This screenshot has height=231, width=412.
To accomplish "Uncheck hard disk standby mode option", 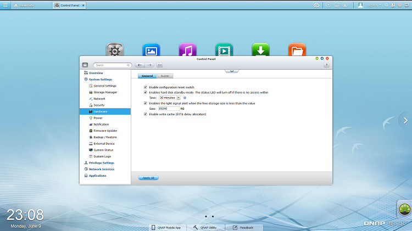I will (146, 93).
